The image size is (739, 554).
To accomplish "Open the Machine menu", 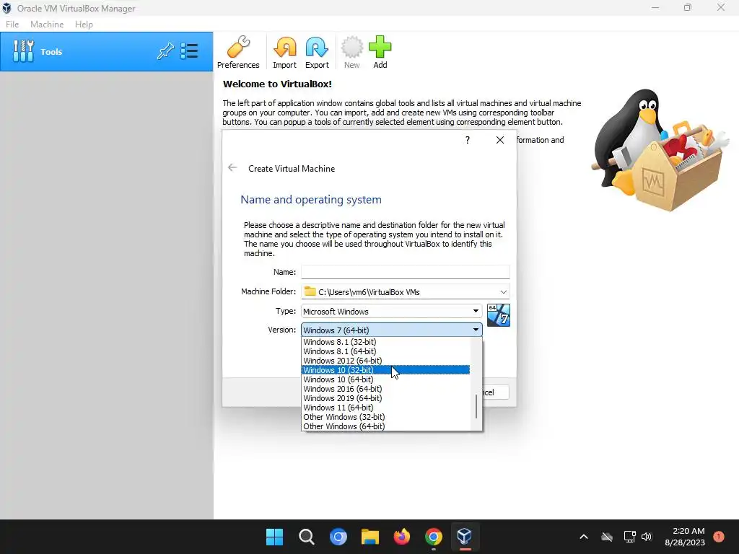I will click(x=47, y=24).
